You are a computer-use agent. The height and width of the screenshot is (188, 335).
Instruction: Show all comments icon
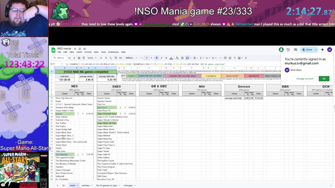pos(295,50)
